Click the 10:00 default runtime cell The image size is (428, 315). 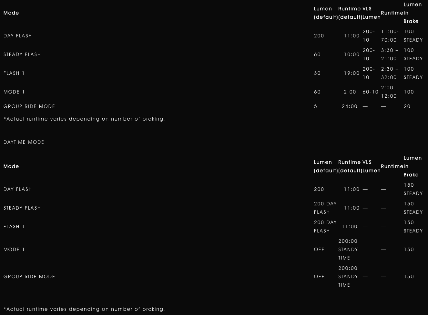point(352,54)
